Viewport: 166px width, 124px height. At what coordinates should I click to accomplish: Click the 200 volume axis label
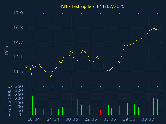[x=19, y=99]
